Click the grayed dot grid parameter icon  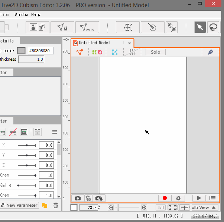click(x=38, y=132)
